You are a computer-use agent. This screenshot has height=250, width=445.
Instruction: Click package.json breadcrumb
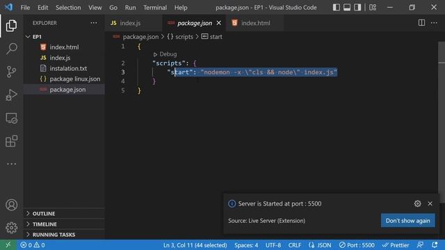[140, 37]
